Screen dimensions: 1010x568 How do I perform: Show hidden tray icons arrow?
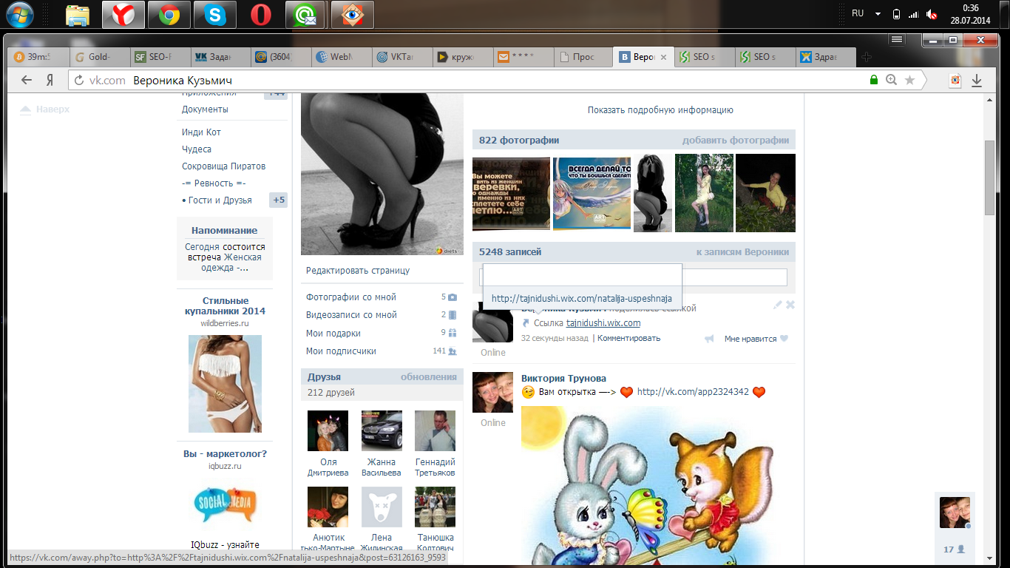click(878, 14)
